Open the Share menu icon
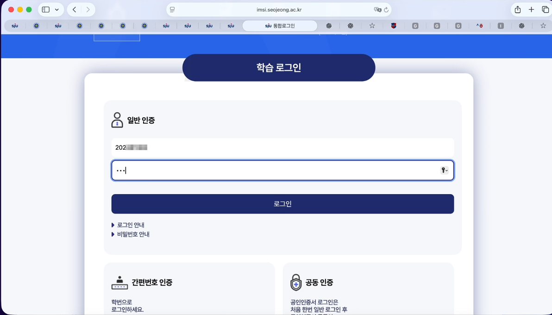The width and height of the screenshot is (552, 315). [x=518, y=10]
